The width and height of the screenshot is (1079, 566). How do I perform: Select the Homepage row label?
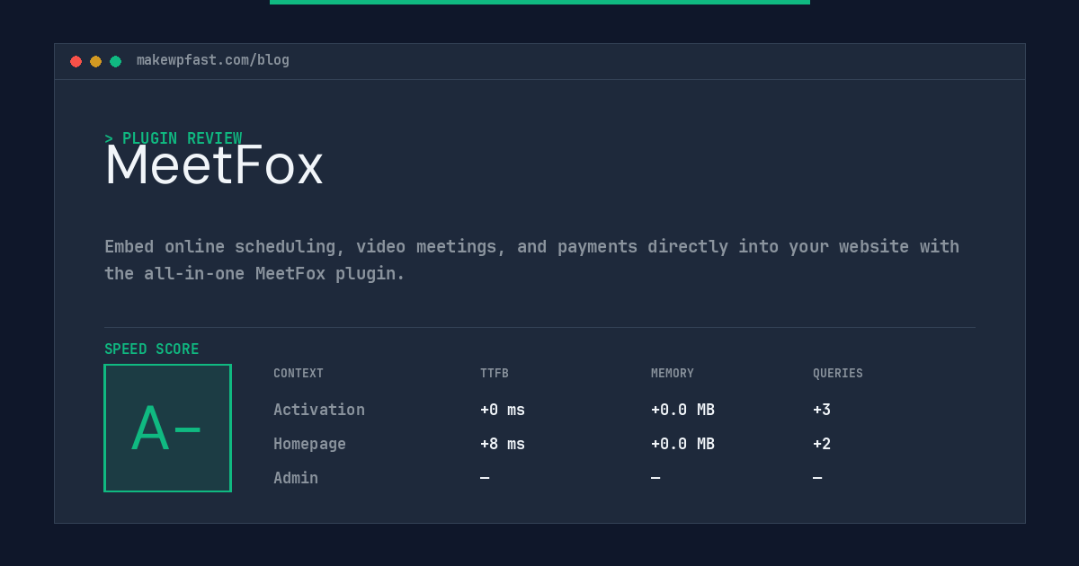click(x=309, y=444)
